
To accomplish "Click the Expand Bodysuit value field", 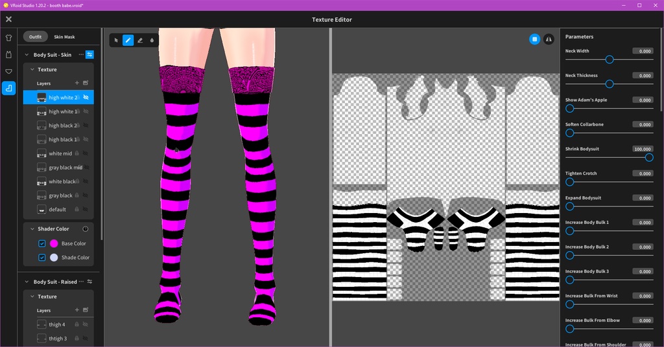I will (643, 198).
